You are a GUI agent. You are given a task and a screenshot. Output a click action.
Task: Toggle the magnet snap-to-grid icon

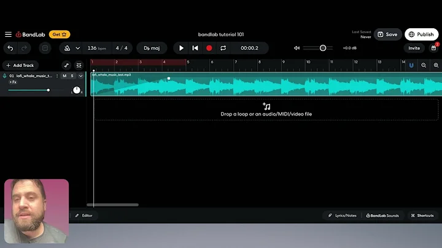click(x=411, y=66)
